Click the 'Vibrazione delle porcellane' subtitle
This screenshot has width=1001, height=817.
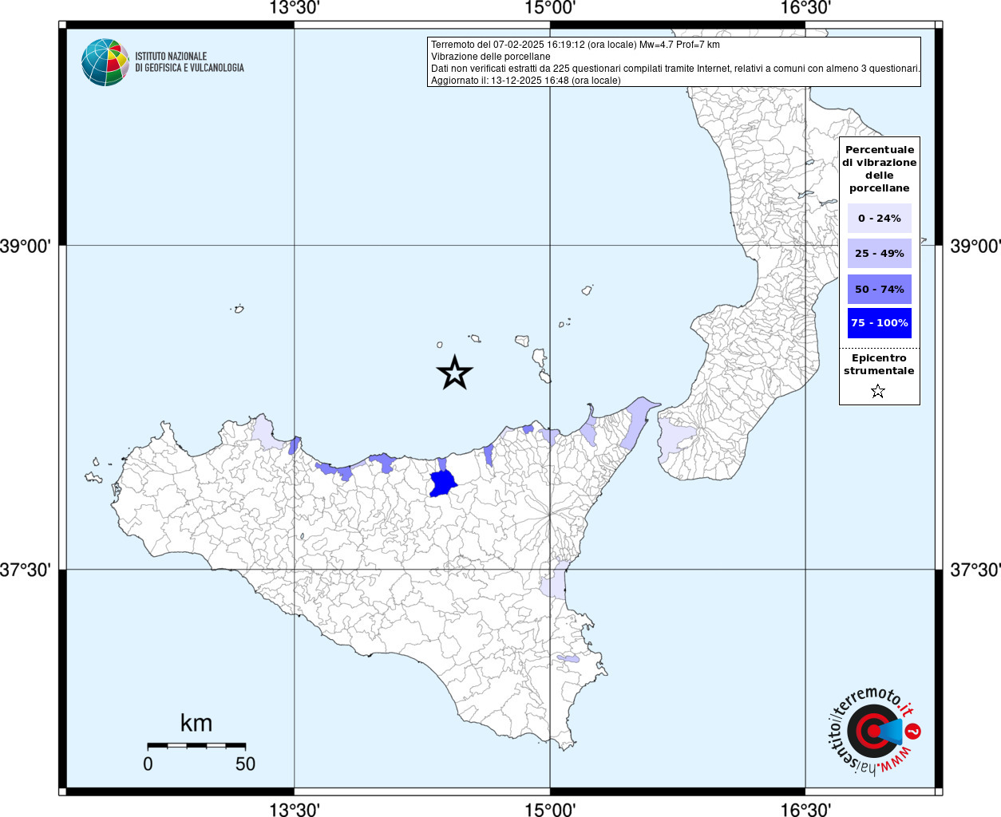[x=491, y=57]
